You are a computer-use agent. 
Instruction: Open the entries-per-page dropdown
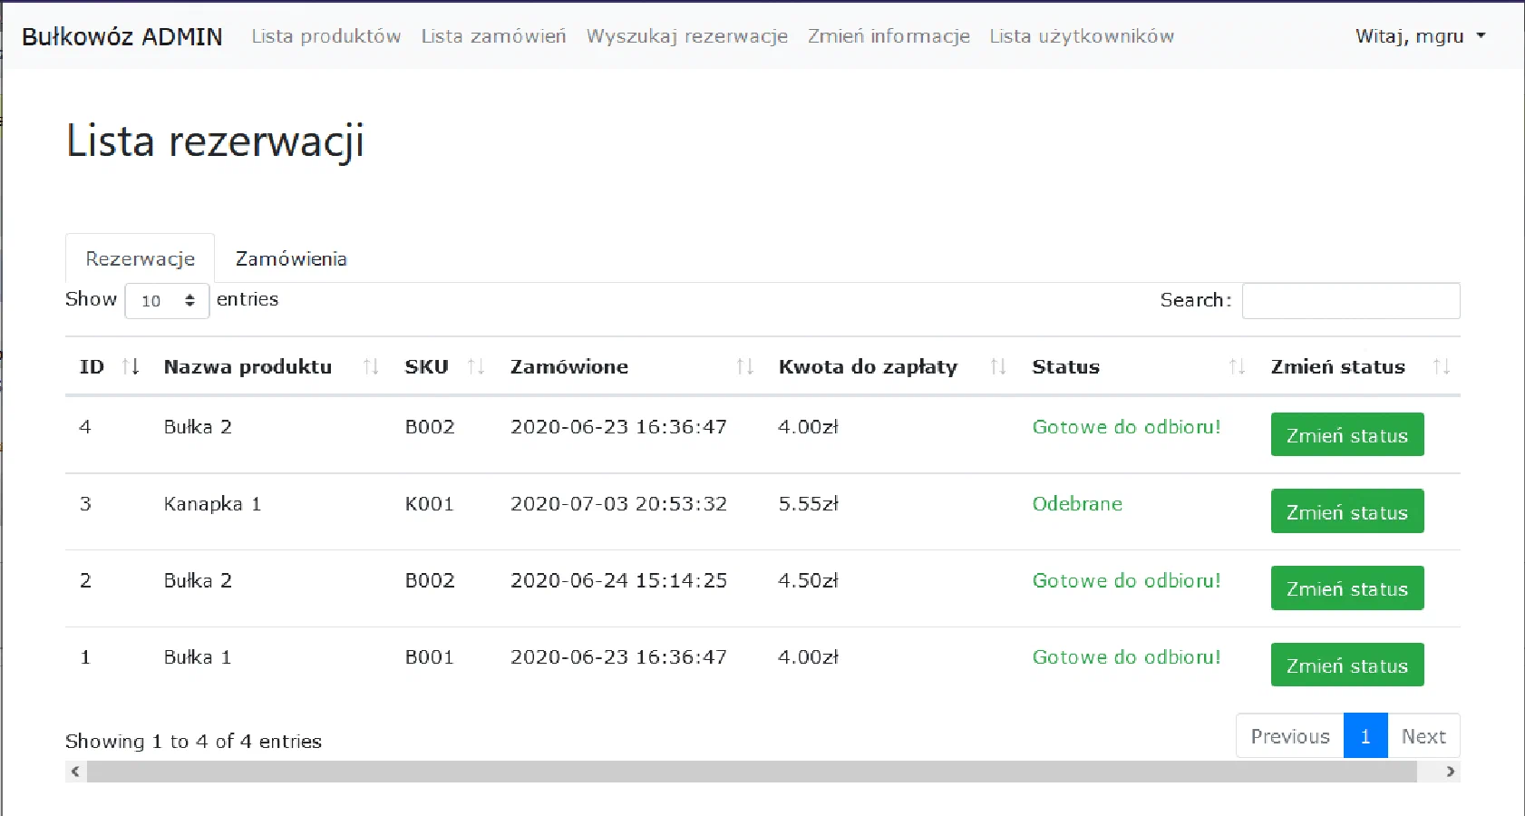coord(168,300)
